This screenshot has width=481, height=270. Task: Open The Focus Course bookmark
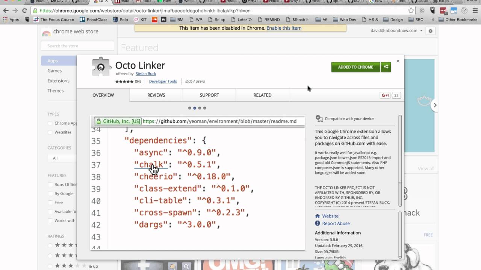[54, 19]
